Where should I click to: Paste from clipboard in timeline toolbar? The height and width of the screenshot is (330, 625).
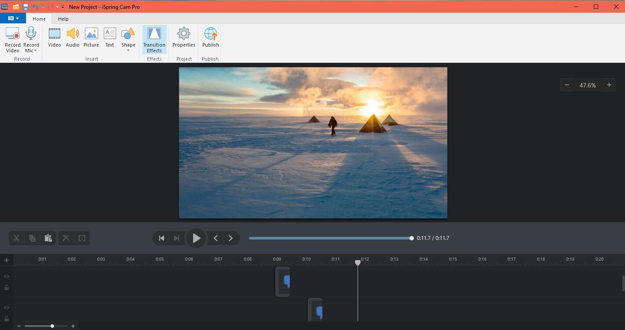click(x=48, y=238)
